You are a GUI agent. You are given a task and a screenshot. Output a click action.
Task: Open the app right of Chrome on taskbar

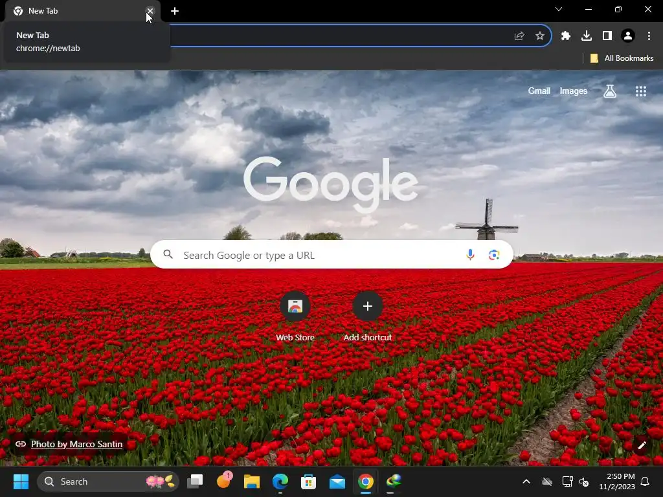pyautogui.click(x=394, y=481)
